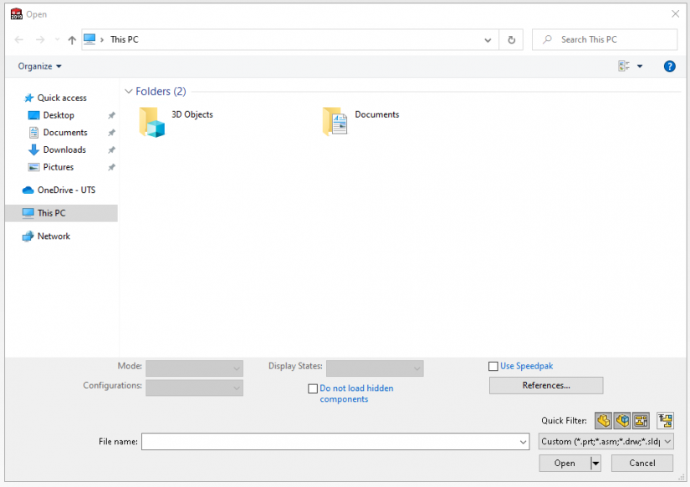Open the Organize dropdown menu
Screen dimensions: 690x487
click(39, 66)
